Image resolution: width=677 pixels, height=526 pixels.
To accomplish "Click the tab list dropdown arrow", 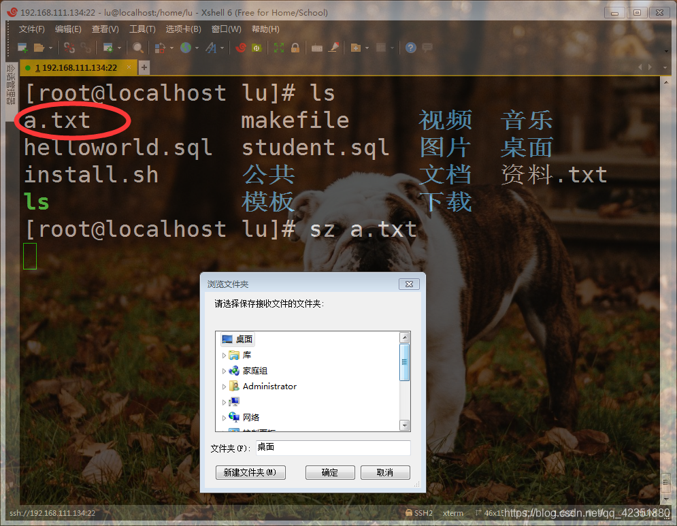I will point(665,67).
